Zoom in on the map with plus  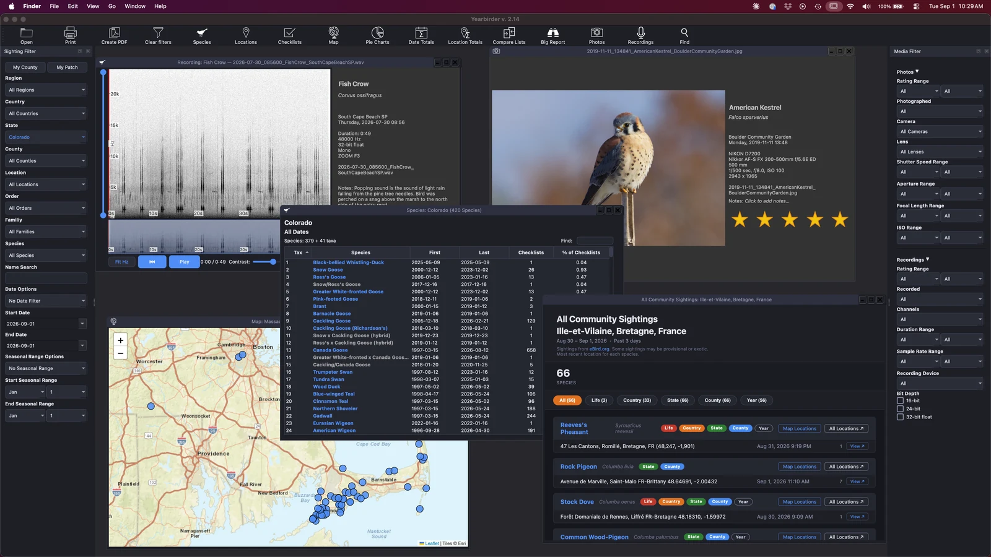(x=121, y=340)
